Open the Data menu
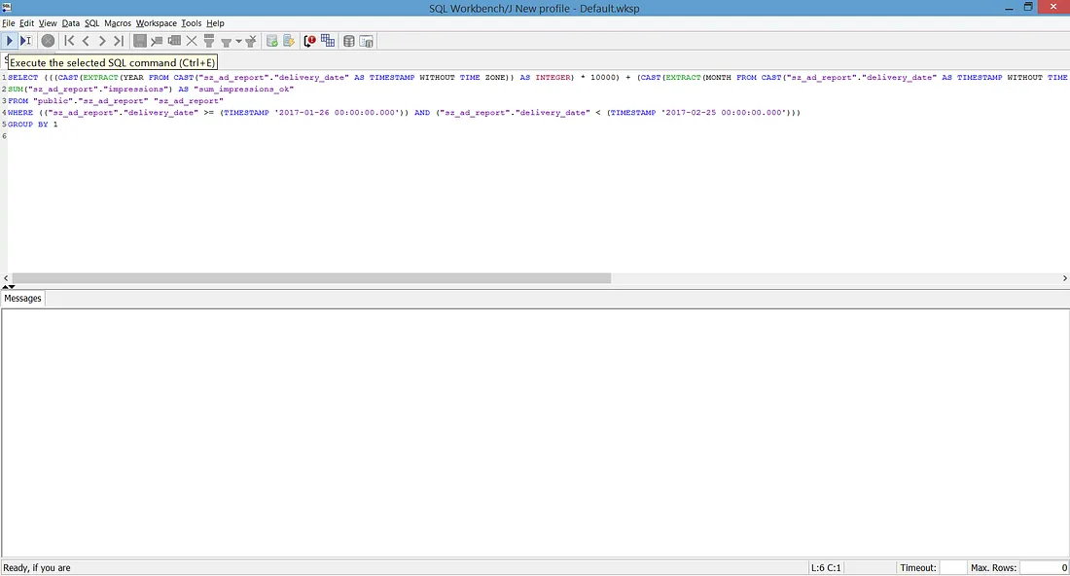This screenshot has height=576, width=1070. 70,23
